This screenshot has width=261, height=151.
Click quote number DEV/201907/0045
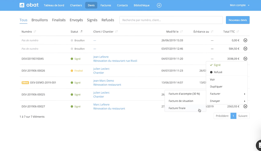pos(33,59)
